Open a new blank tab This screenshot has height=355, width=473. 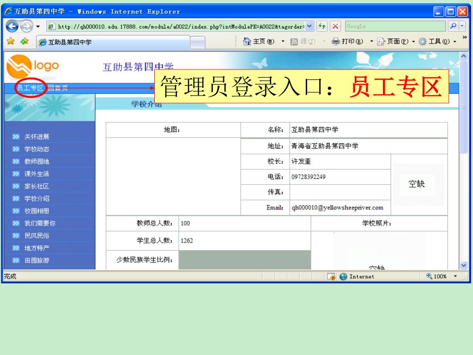pyautogui.click(x=198, y=43)
